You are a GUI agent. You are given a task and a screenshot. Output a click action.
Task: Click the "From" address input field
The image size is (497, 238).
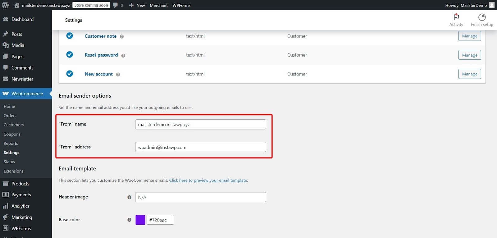(x=200, y=147)
